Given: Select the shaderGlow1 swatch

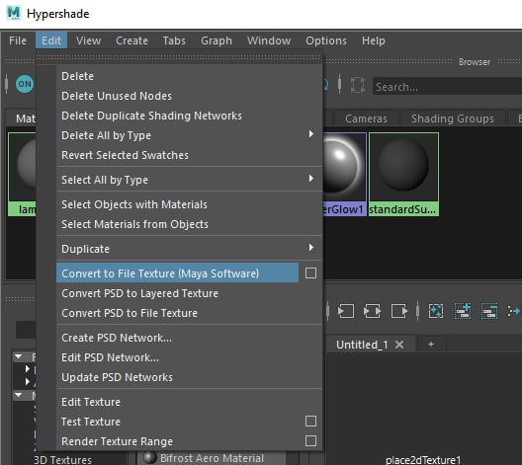Looking at the screenshot, I should pos(344,174).
